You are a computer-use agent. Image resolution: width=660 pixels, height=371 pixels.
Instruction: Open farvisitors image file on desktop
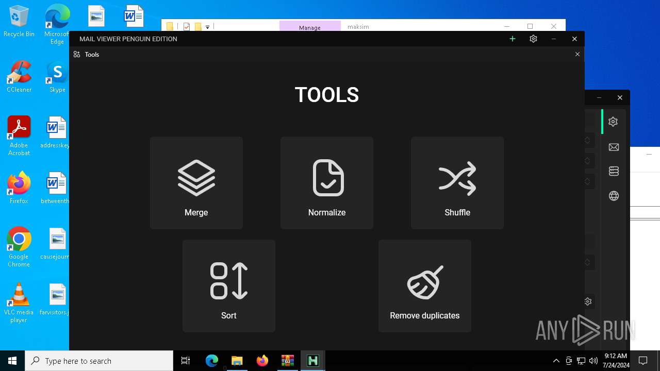pos(56,299)
